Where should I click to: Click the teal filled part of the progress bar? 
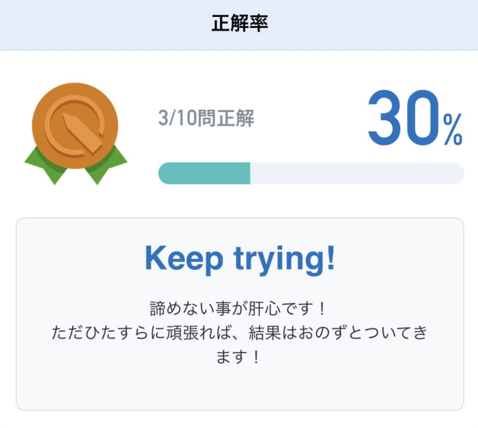(204, 173)
